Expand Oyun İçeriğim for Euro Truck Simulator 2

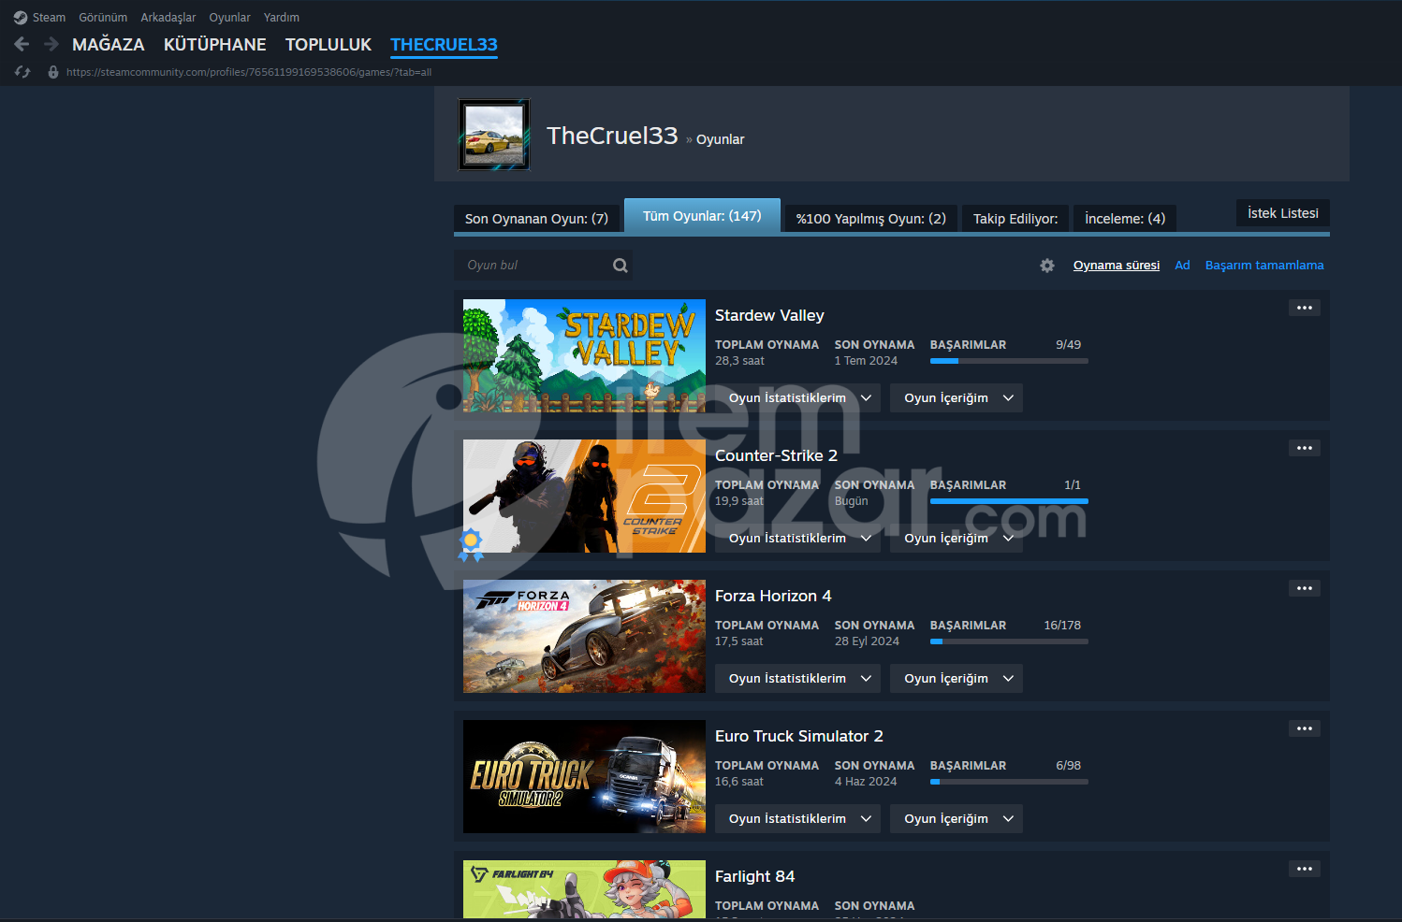tap(957, 819)
